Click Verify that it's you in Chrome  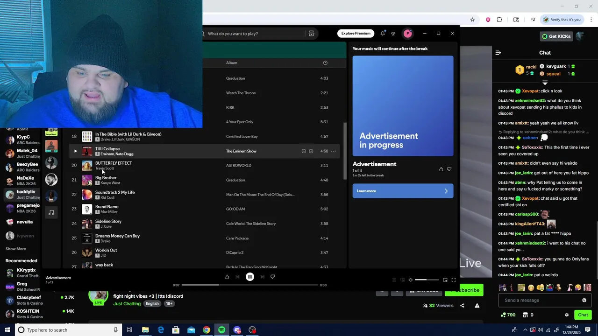click(562, 20)
